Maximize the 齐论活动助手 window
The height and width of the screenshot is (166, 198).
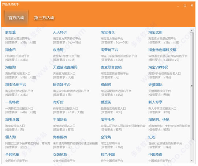click(x=185, y=6)
